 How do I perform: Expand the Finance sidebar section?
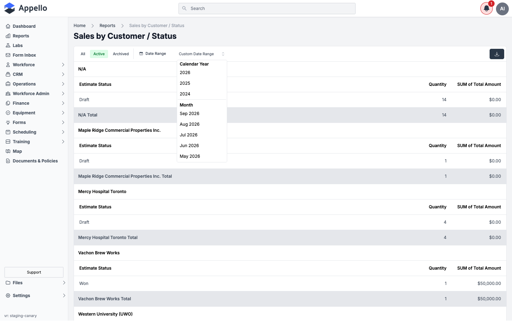(x=63, y=103)
